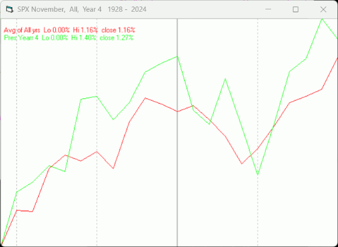
Task: Maximize the SPX November chart window
Action: (296, 9)
